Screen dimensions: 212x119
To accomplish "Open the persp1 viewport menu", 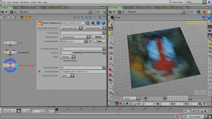I will click(191, 22).
